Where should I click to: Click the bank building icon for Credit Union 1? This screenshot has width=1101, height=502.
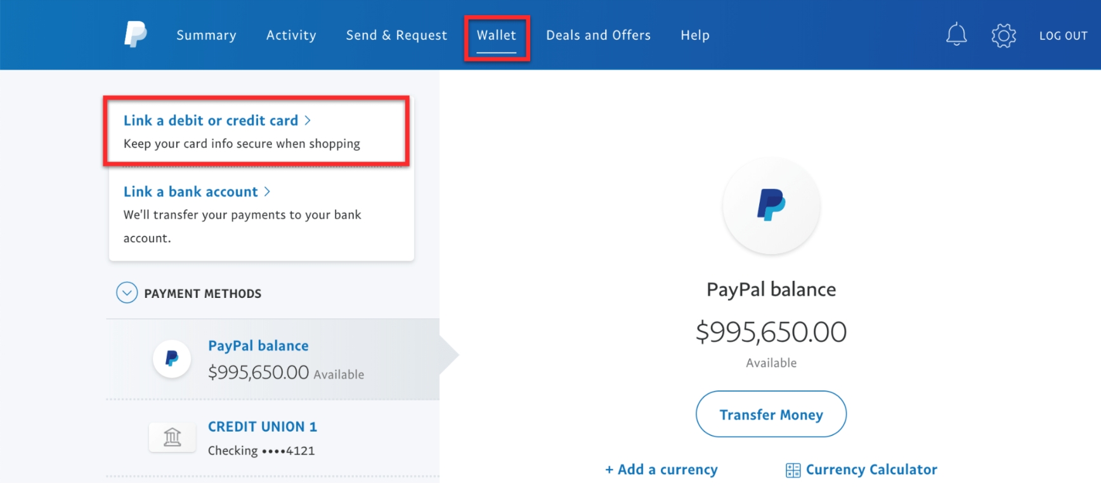tap(173, 437)
